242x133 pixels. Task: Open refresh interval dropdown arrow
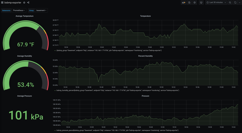(x=240, y=2)
